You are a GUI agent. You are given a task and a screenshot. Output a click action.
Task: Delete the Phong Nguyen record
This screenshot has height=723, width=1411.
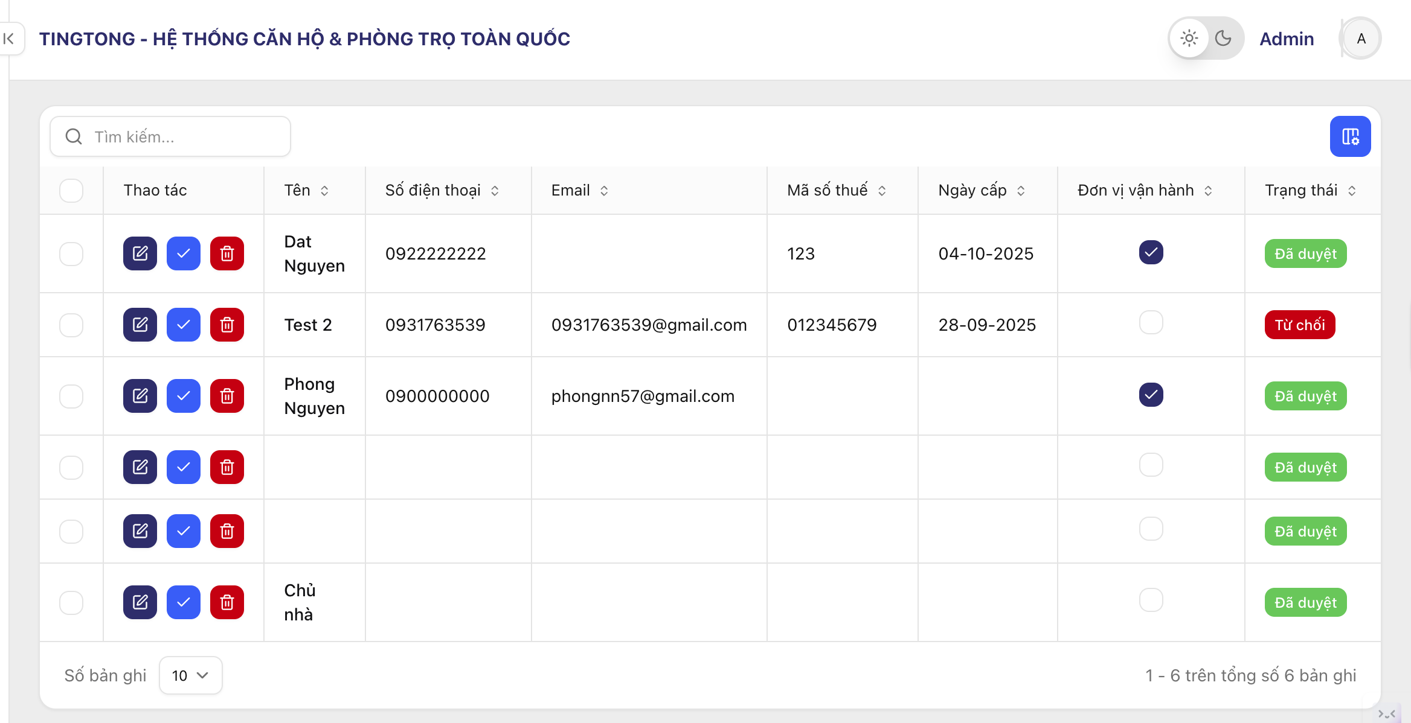[227, 396]
